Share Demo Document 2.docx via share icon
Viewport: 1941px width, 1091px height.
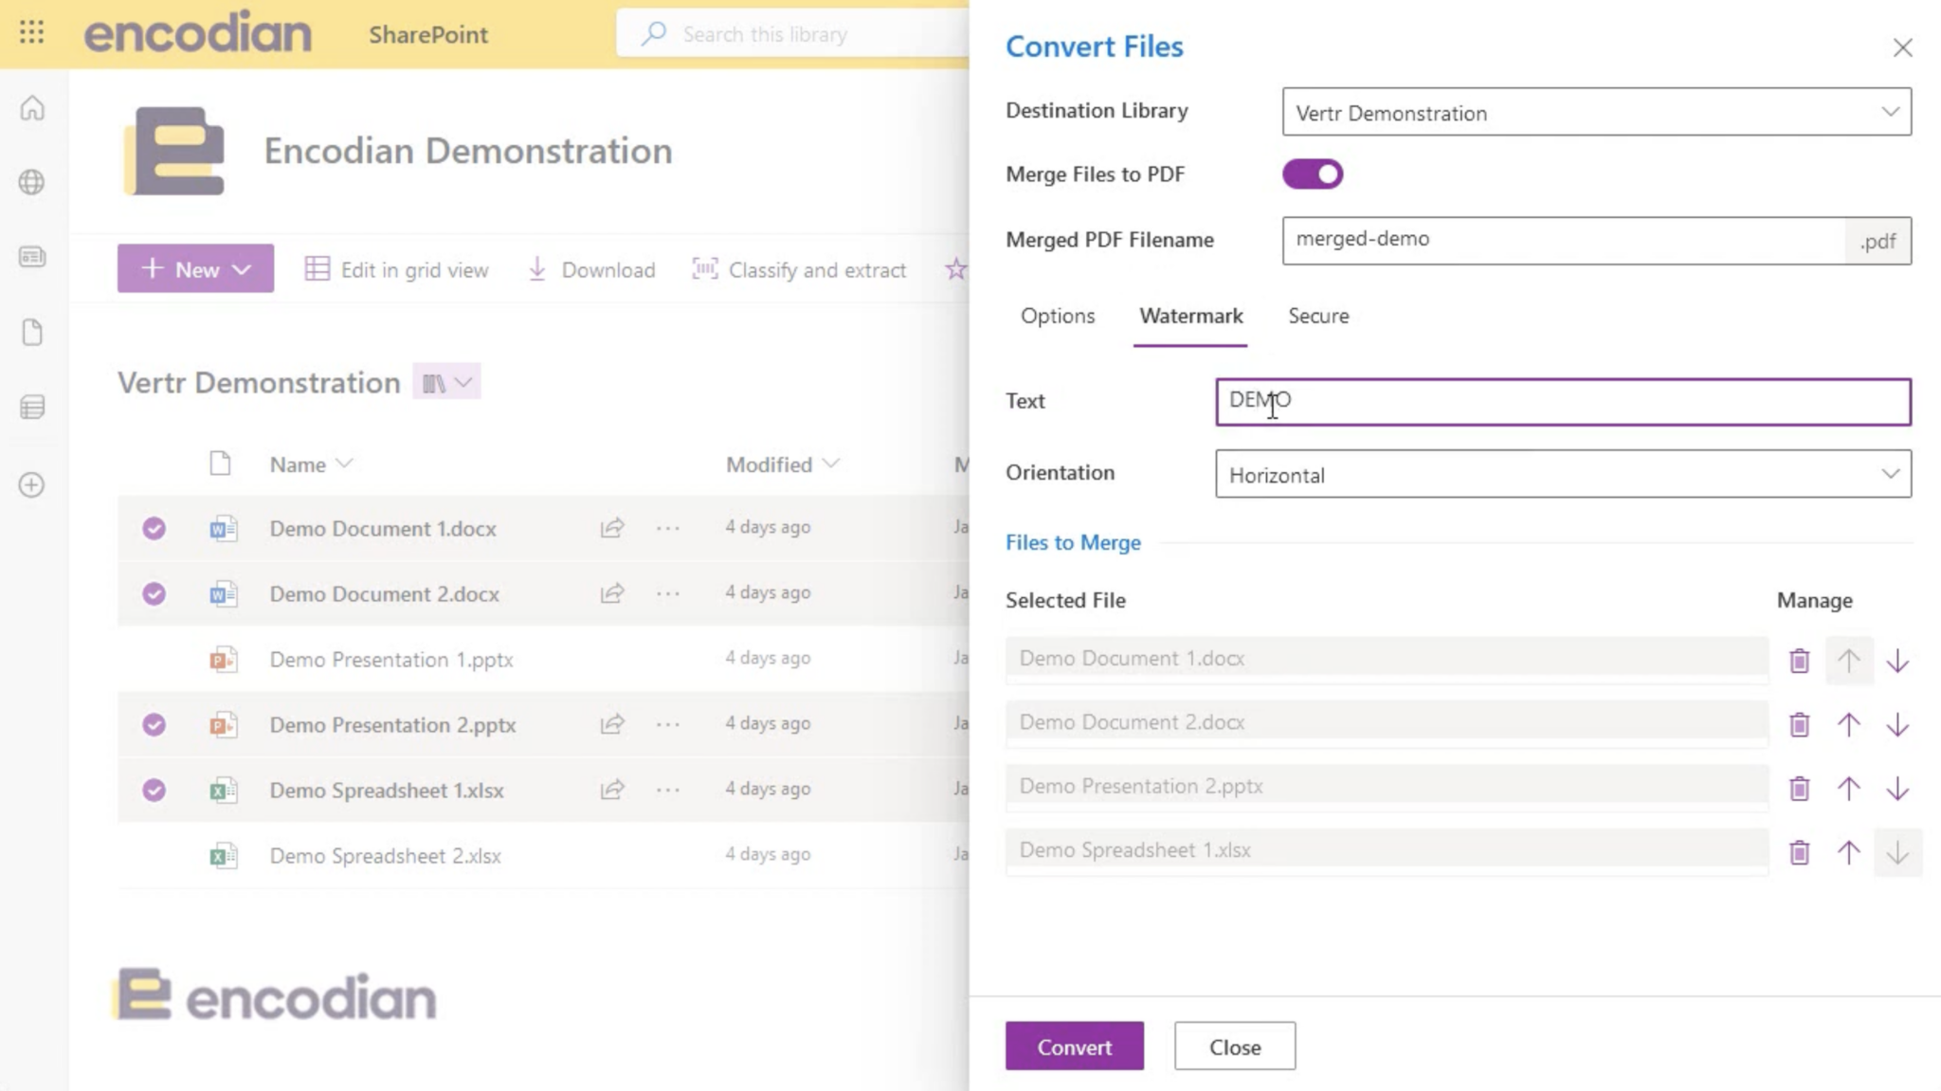(612, 593)
